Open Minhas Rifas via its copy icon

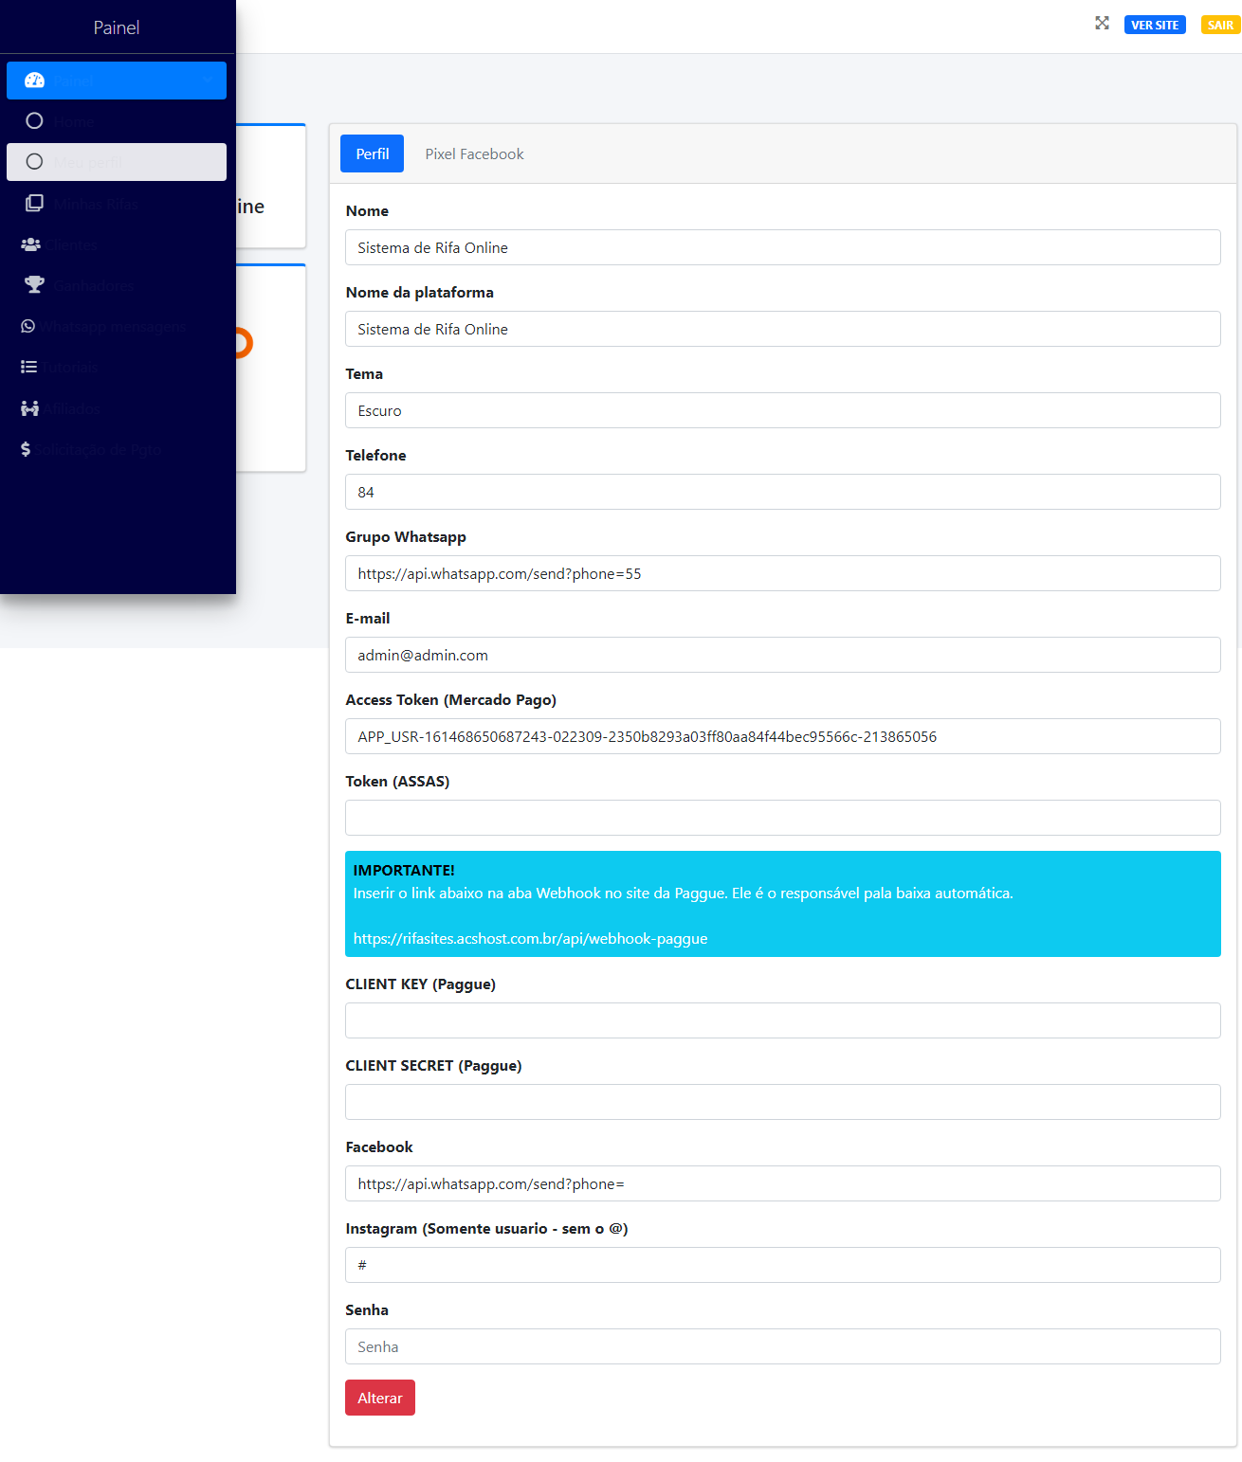pyautogui.click(x=34, y=204)
